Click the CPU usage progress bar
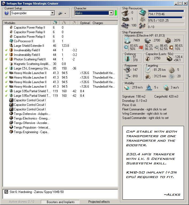 [x=166, y=11]
